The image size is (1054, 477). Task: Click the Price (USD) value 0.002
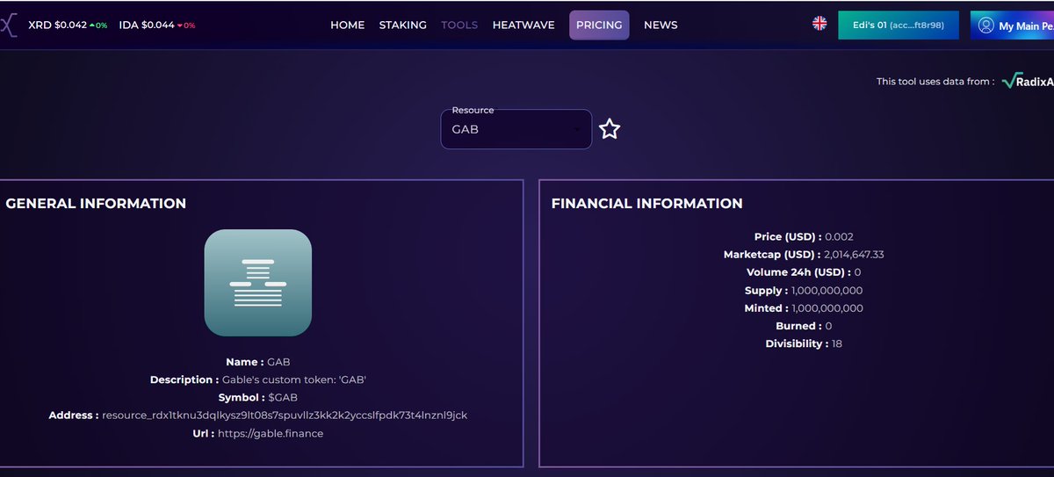(x=839, y=237)
